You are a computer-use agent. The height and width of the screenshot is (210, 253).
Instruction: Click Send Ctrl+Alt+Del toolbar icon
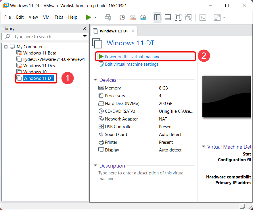click(x=108, y=17)
